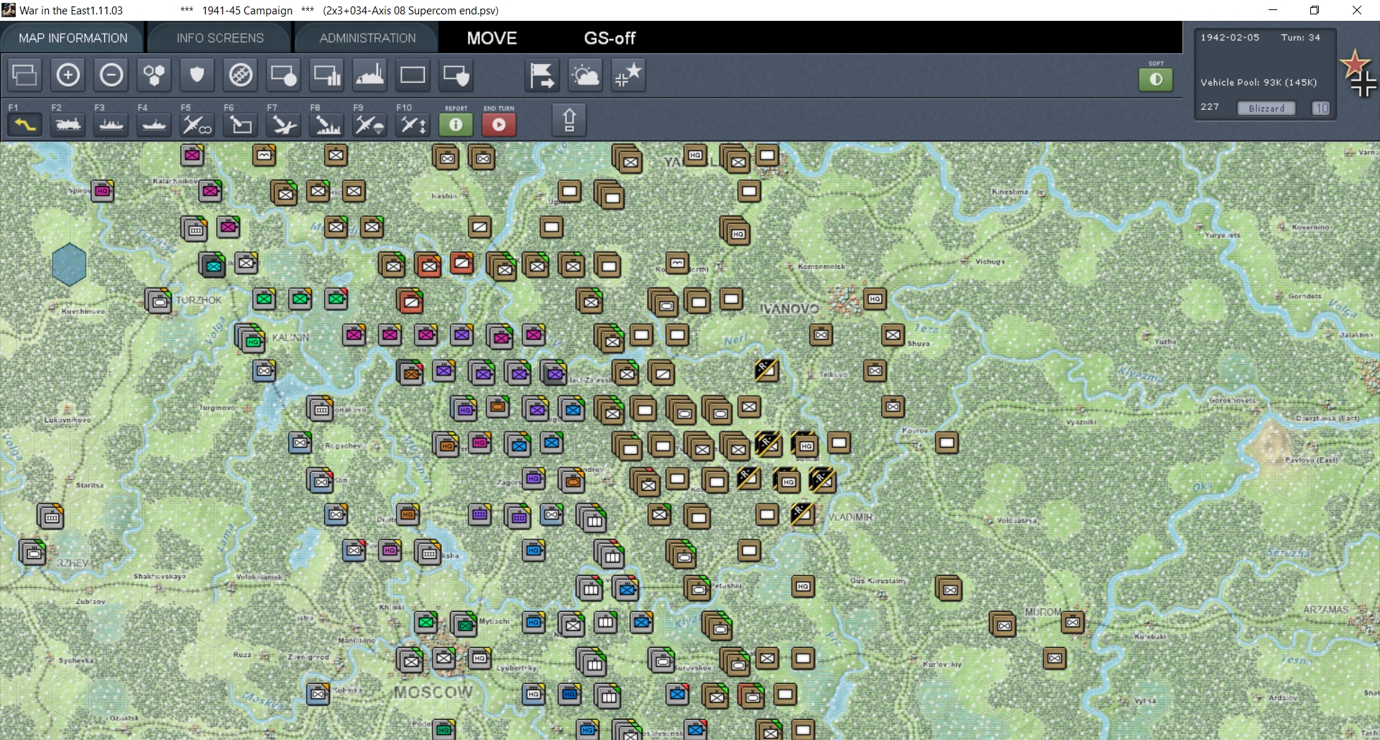Toggle unit counters display icon
1380x740 pixels.
pyautogui.click(x=25, y=75)
